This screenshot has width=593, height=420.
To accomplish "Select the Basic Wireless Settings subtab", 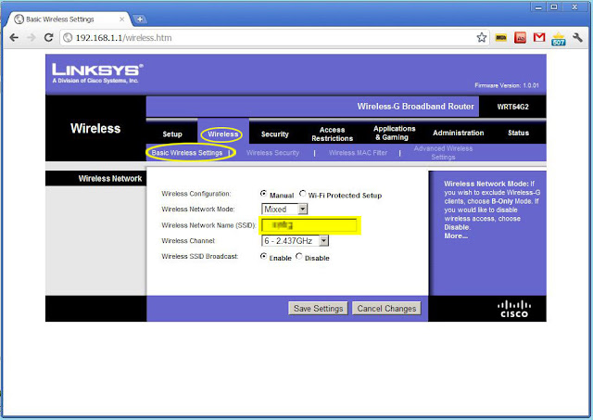I will [187, 153].
